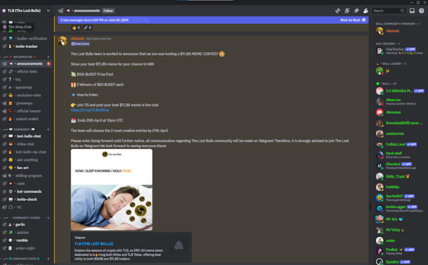The image size is (428, 265).
Task: Open GasTracker app in the member list
Action: [400, 51]
